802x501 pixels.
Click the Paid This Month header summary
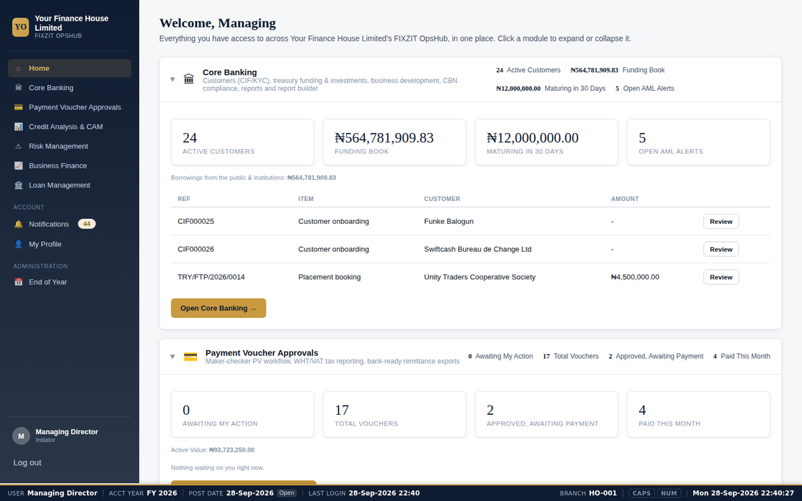pos(742,357)
